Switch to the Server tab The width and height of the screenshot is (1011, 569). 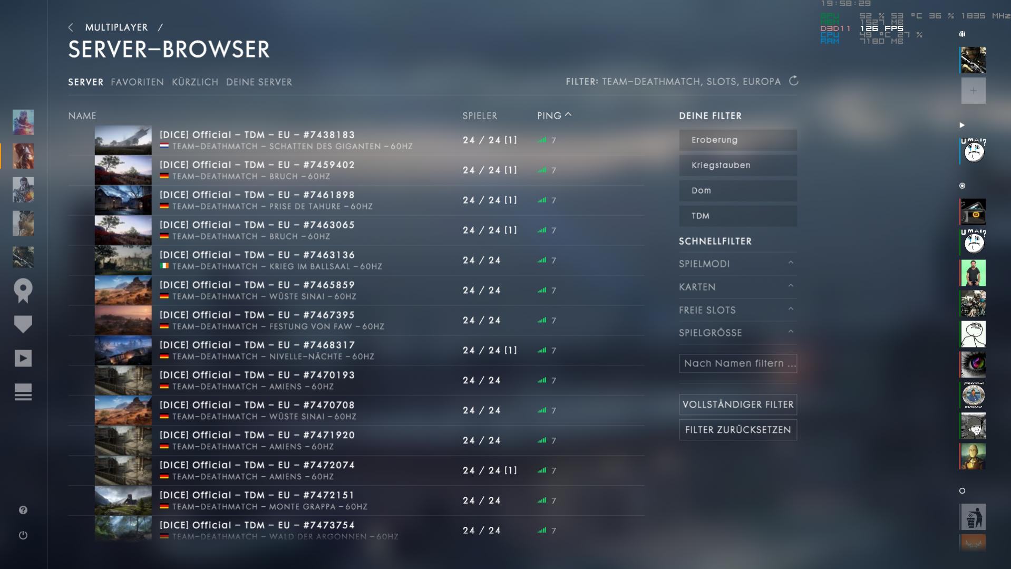[x=86, y=82]
